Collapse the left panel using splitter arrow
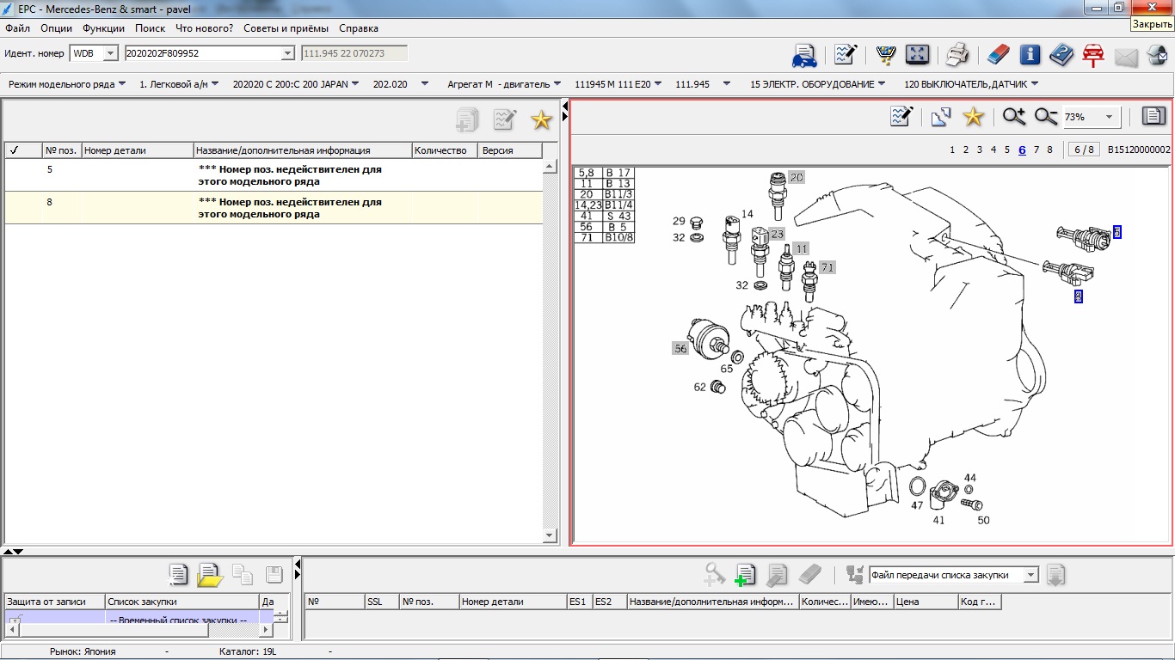Screen dimensions: 1175x660 click(x=565, y=106)
